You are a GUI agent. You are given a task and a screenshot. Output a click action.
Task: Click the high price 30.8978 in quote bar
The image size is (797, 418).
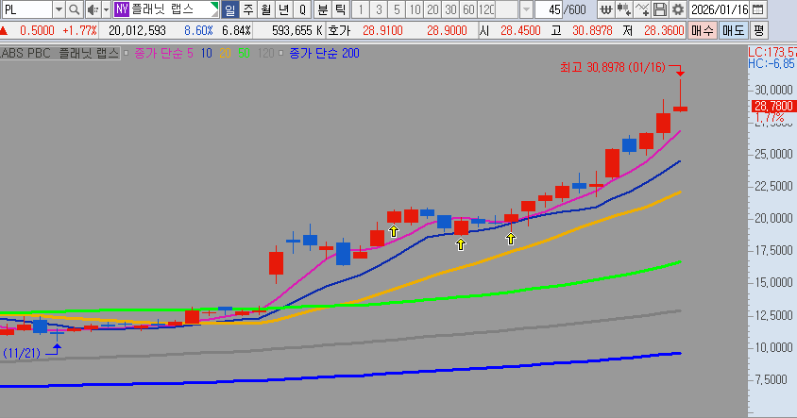(592, 30)
